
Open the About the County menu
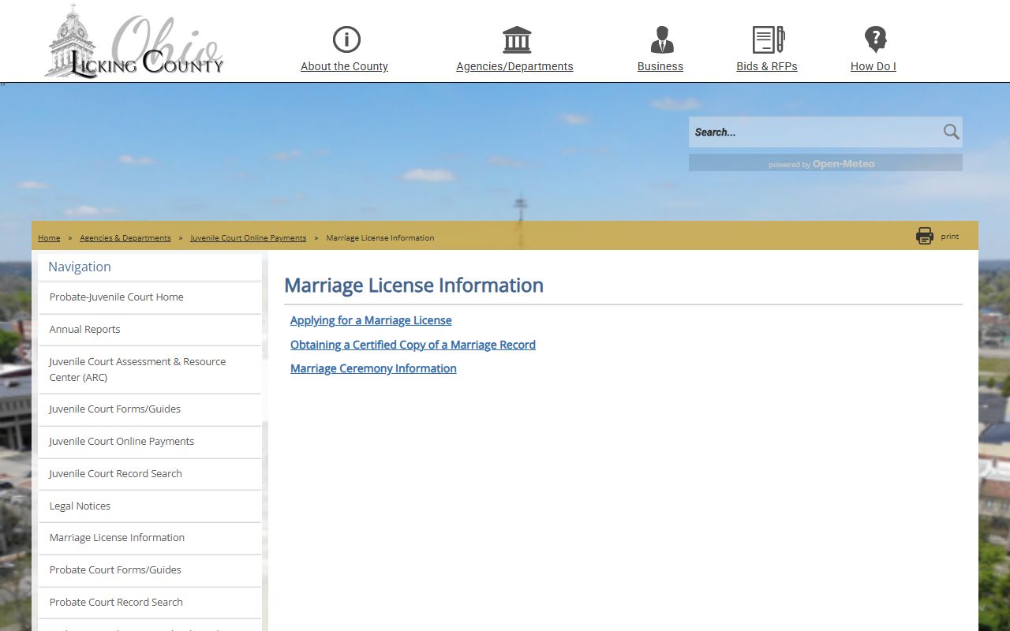[x=344, y=66]
